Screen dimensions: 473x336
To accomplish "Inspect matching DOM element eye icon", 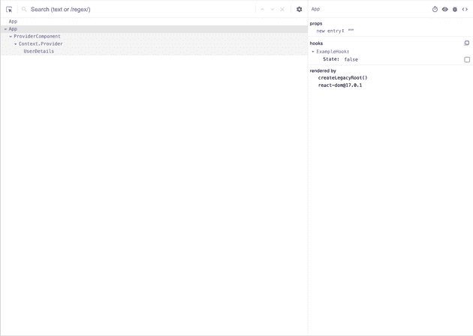I will pyautogui.click(x=445, y=9).
